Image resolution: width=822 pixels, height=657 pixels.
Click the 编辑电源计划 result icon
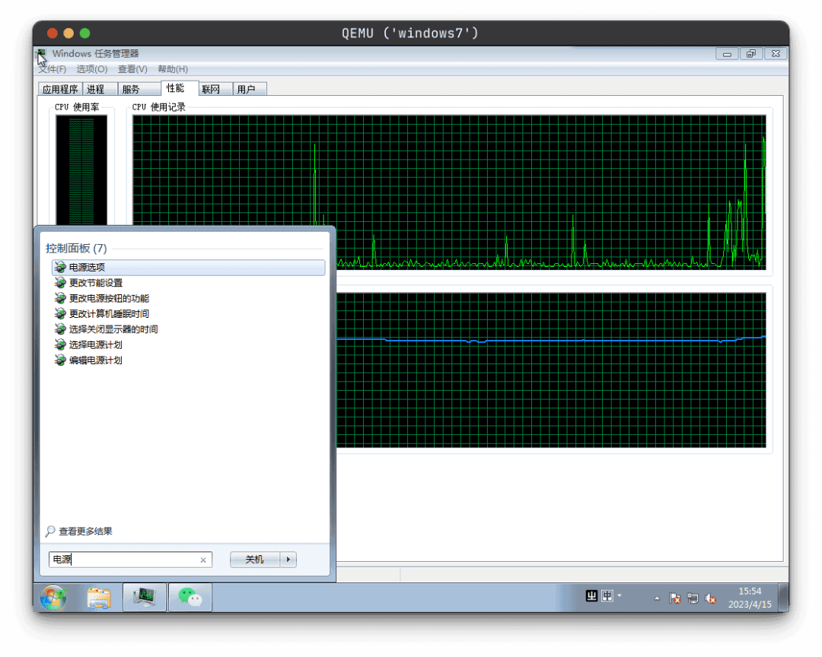[60, 360]
